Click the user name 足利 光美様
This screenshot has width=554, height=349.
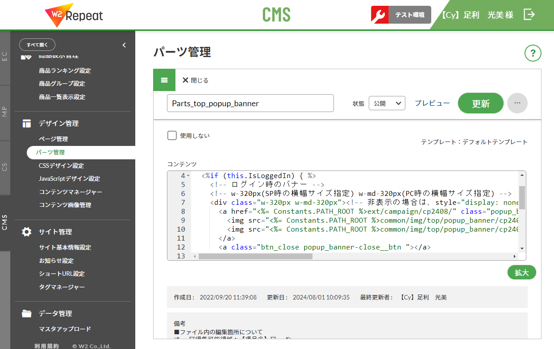[477, 15]
